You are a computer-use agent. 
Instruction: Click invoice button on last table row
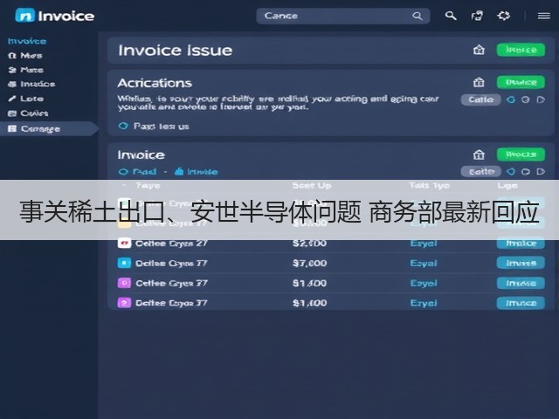click(521, 303)
